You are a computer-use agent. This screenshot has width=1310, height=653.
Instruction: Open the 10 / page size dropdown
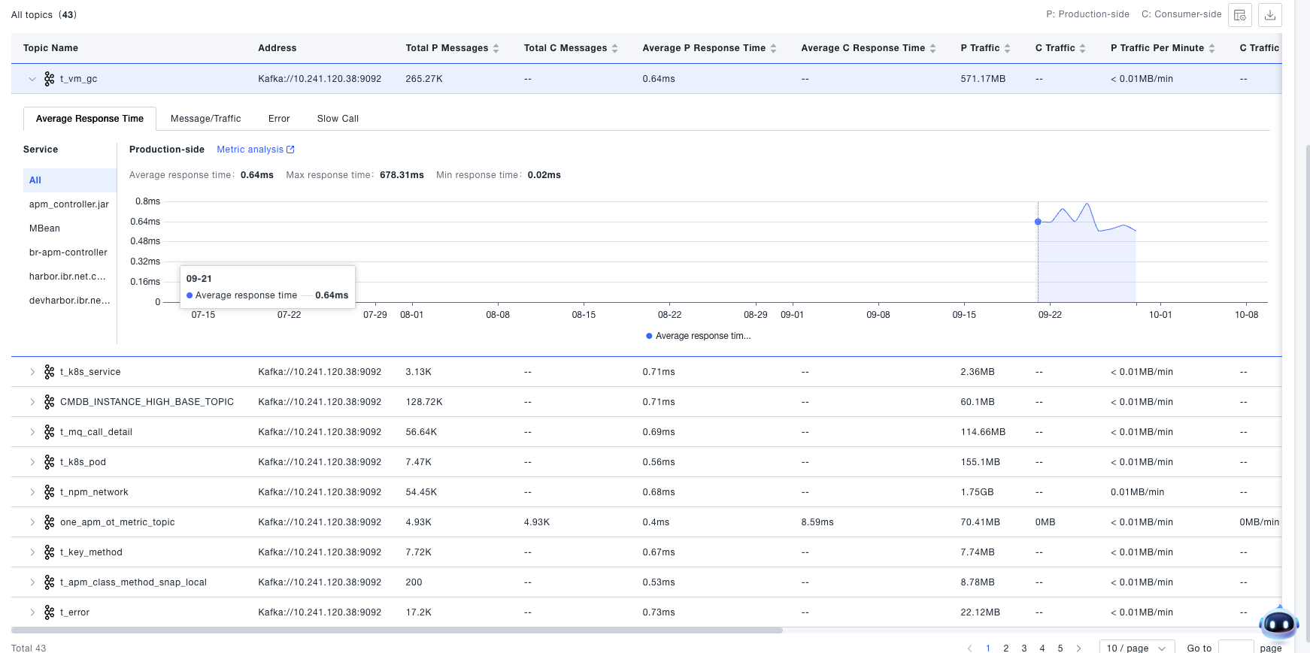(x=1136, y=648)
